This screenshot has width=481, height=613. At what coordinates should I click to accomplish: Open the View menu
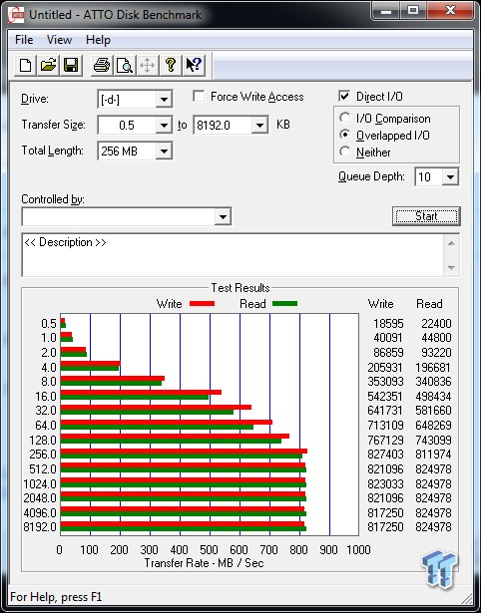tap(59, 40)
